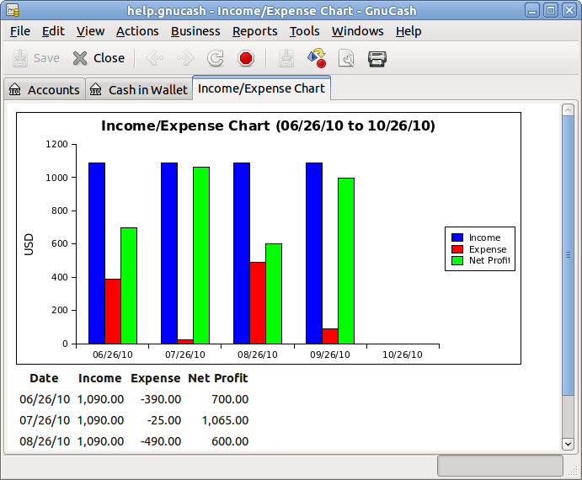The height and width of the screenshot is (480, 582).
Task: Click the 08/26/10 red Expense bar
Action: tap(258, 303)
